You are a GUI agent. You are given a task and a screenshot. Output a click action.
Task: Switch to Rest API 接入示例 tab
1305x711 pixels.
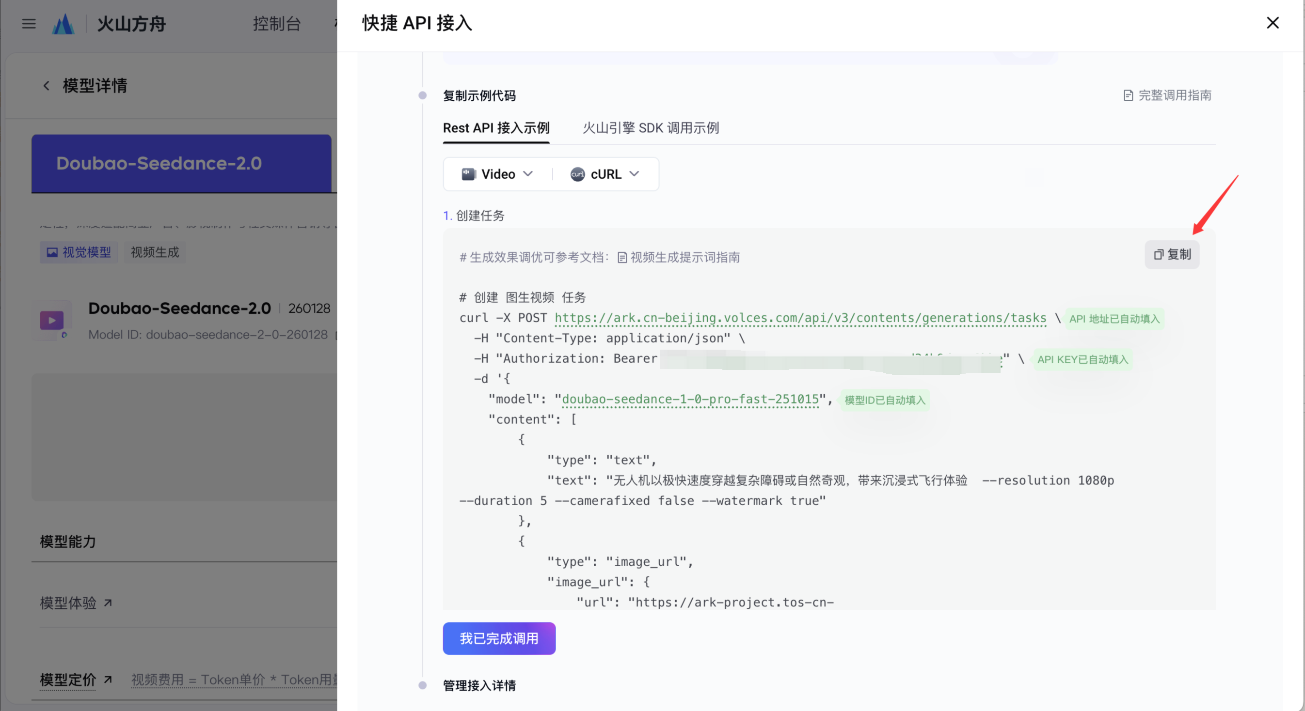click(x=496, y=128)
